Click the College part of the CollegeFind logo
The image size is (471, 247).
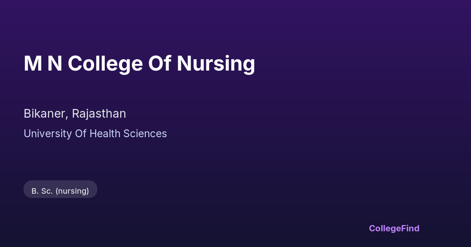384,228
